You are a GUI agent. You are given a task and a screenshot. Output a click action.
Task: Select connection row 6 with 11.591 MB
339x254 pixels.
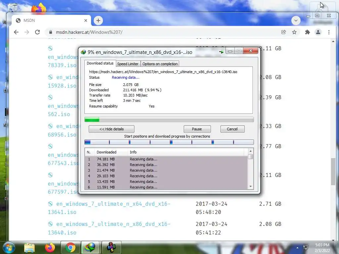[x=166, y=187]
